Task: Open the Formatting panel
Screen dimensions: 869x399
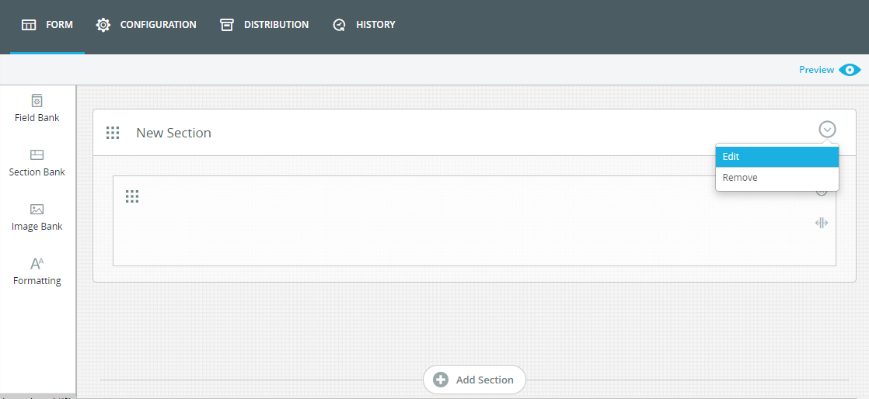Action: click(37, 271)
